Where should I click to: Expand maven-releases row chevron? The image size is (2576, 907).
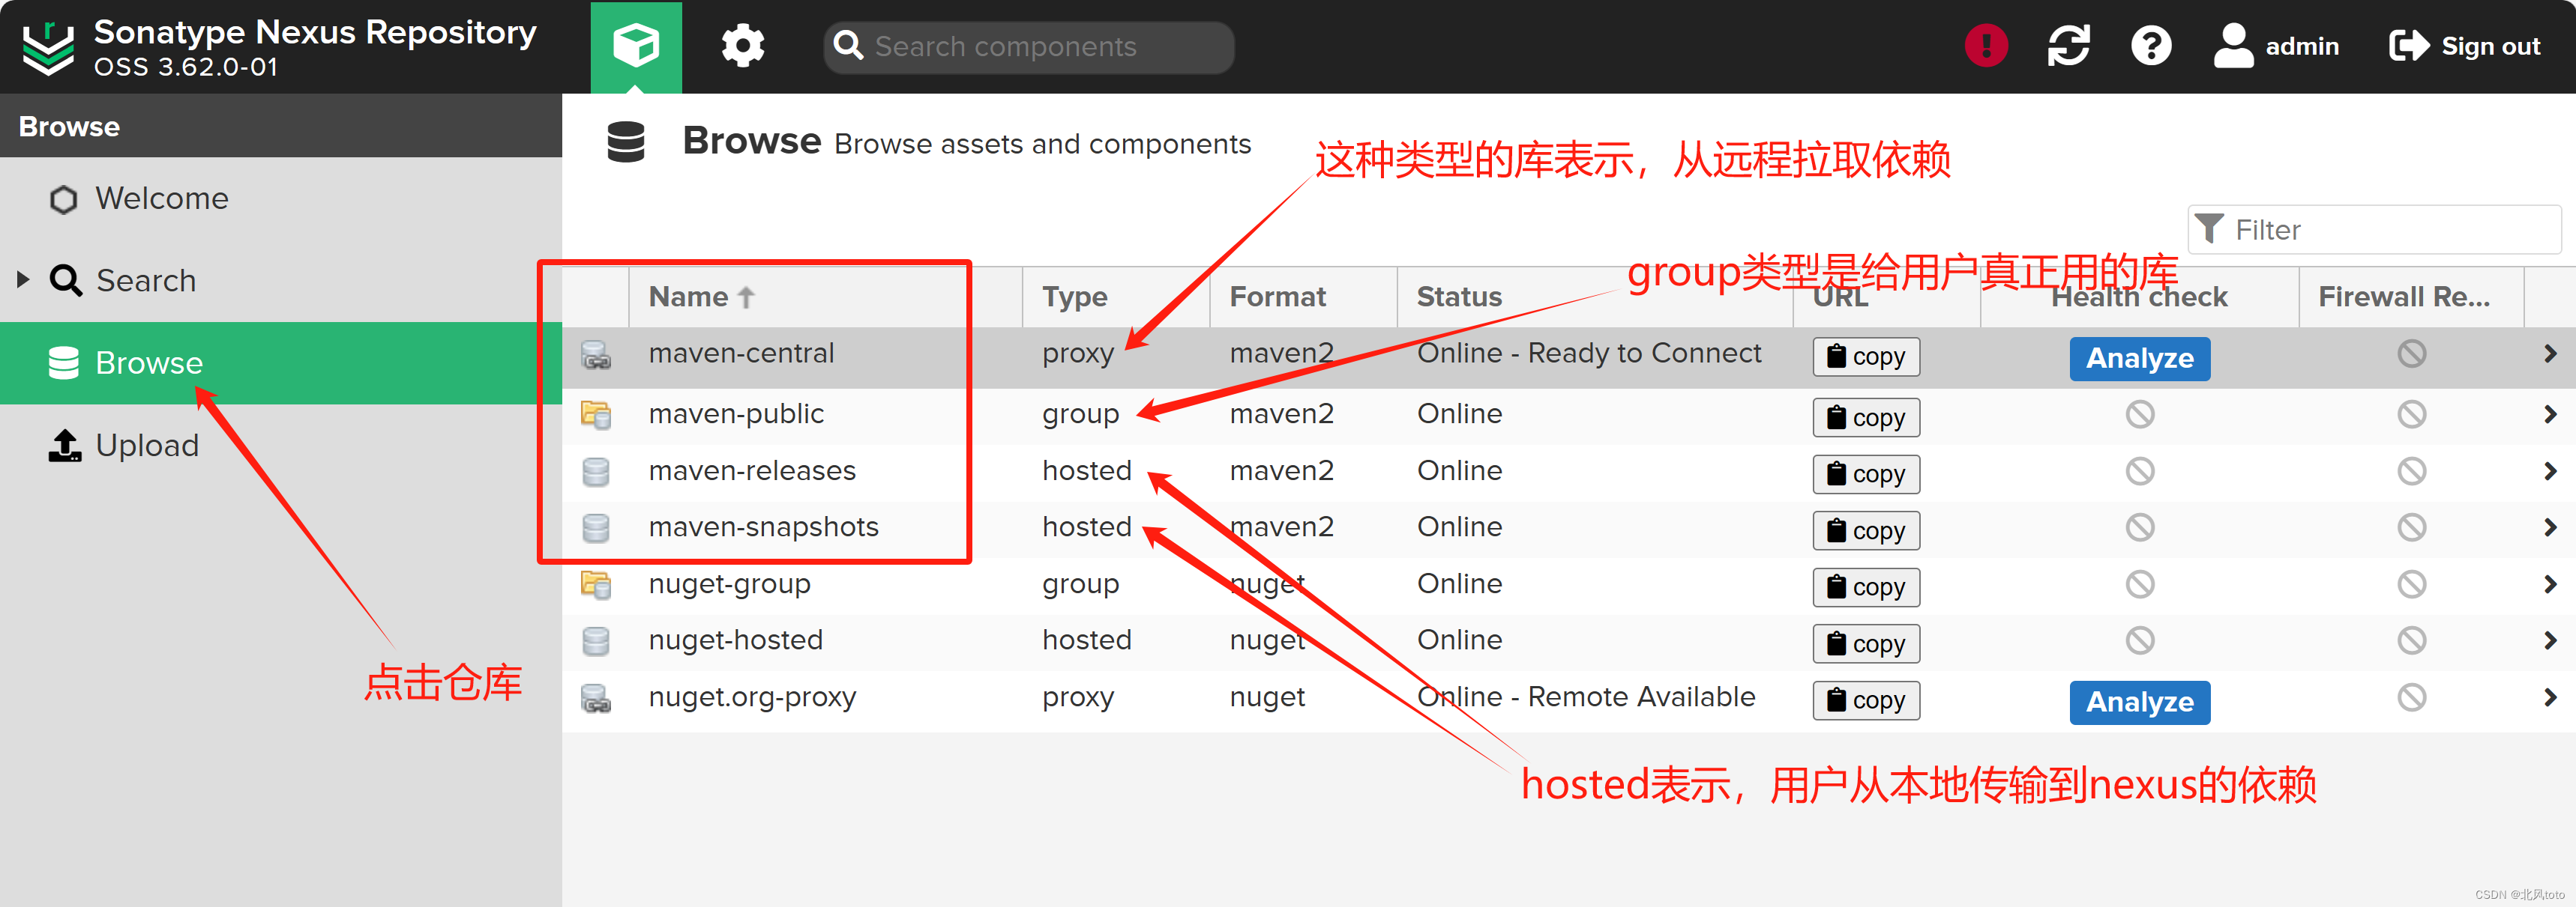(2549, 470)
